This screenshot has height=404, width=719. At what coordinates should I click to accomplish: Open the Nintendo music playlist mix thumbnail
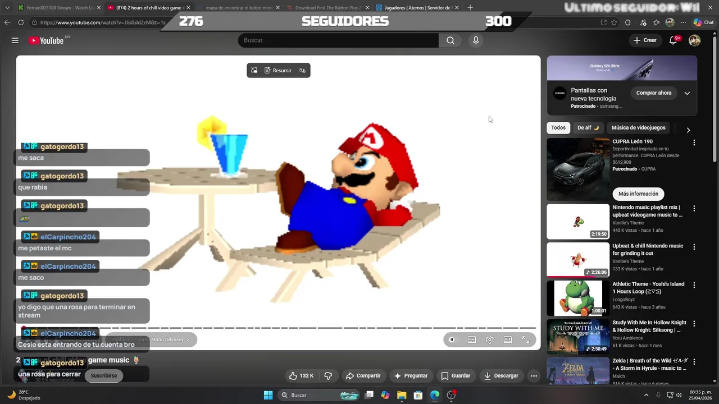(x=578, y=221)
